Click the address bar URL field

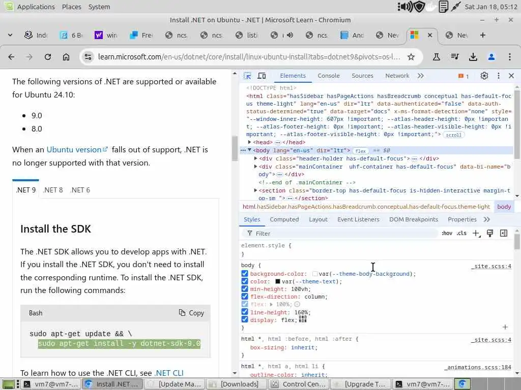[249, 57]
